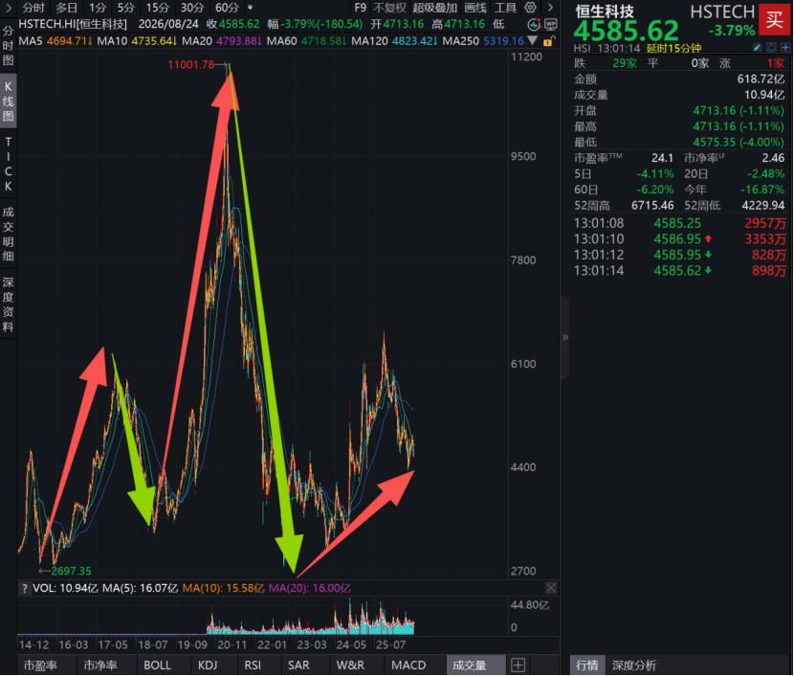The width and height of the screenshot is (794, 676).
Task: Close the volume indicator sub-panel
Action: pyautogui.click(x=551, y=588)
